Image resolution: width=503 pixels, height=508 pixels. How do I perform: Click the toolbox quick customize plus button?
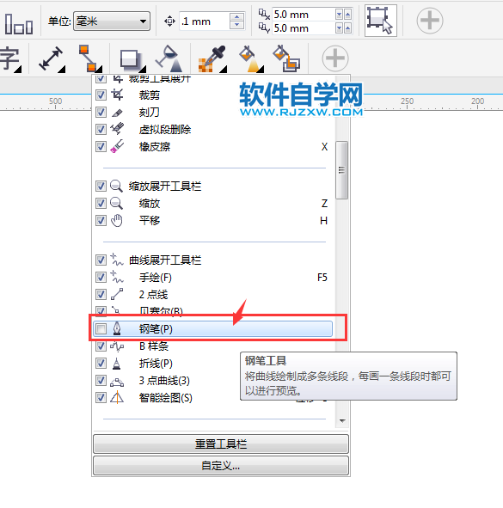(x=335, y=58)
